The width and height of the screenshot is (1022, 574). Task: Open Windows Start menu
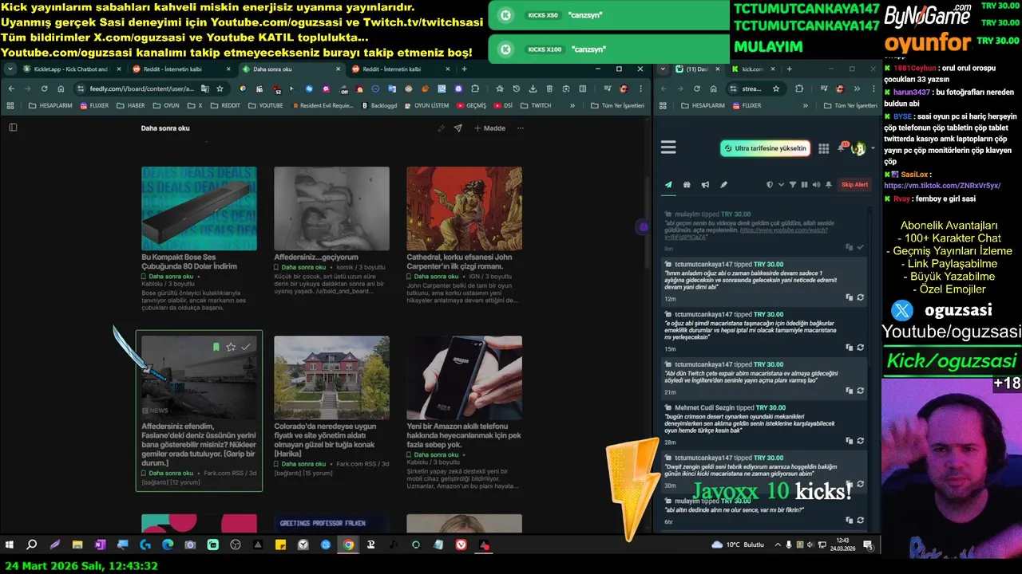pyautogui.click(x=10, y=545)
